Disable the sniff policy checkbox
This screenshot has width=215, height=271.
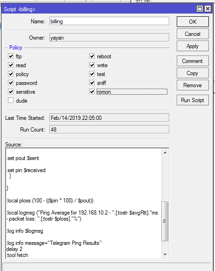pyautogui.click(x=92, y=83)
